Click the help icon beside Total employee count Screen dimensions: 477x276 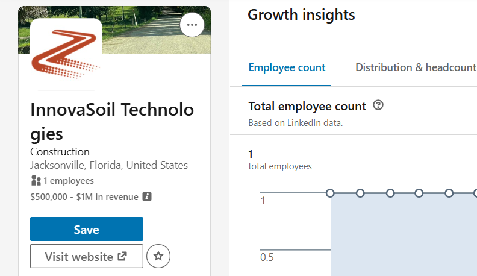[378, 105]
